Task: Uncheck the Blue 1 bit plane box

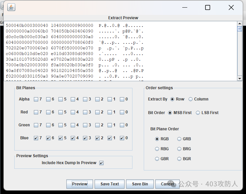Action: tap(110, 138)
